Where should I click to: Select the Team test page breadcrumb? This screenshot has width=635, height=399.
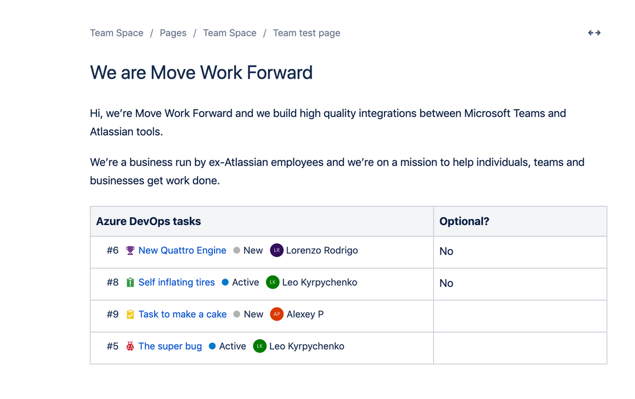point(306,33)
